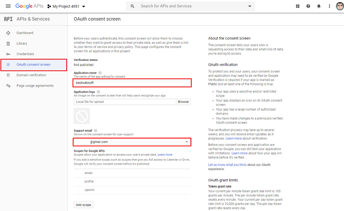Open Credentials in the sidebar
Image resolution: width=344 pixels, height=211 pixels.
pos(25,54)
